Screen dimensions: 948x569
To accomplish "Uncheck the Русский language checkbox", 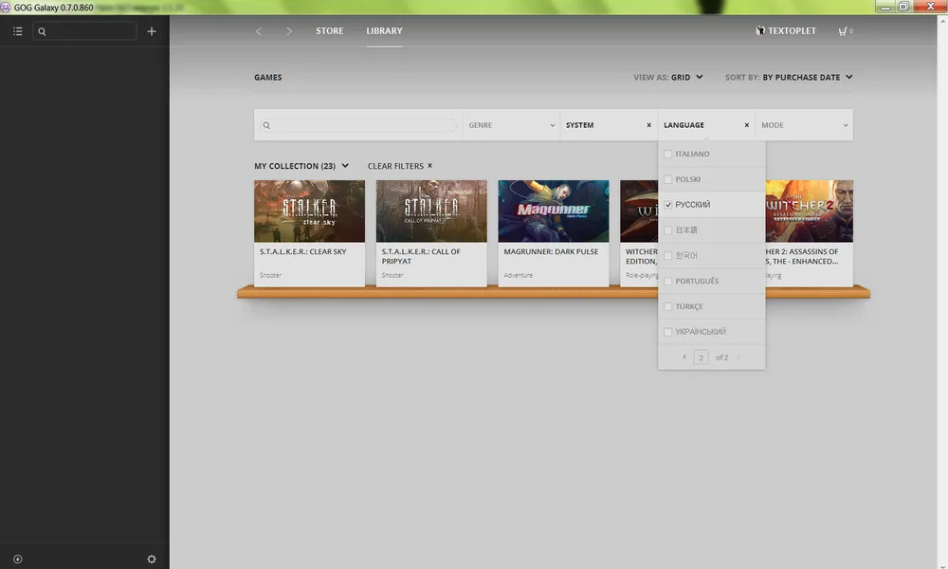I will [668, 205].
